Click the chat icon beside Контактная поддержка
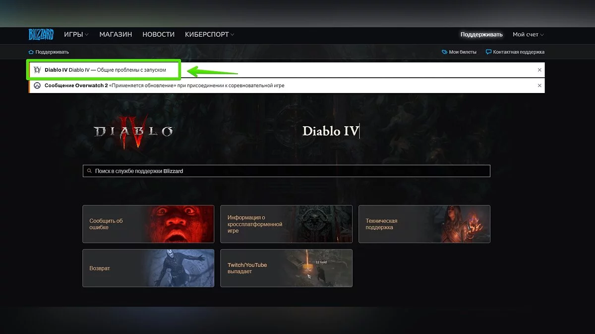This screenshot has height=334, width=595. (488, 52)
